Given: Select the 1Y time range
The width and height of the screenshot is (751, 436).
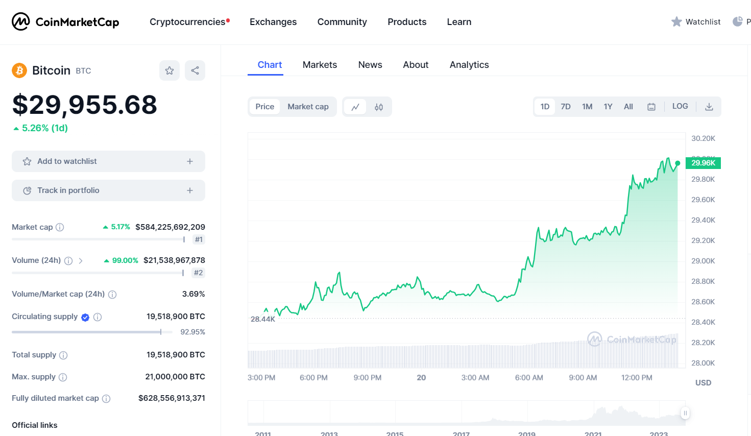Looking at the screenshot, I should 608,107.
